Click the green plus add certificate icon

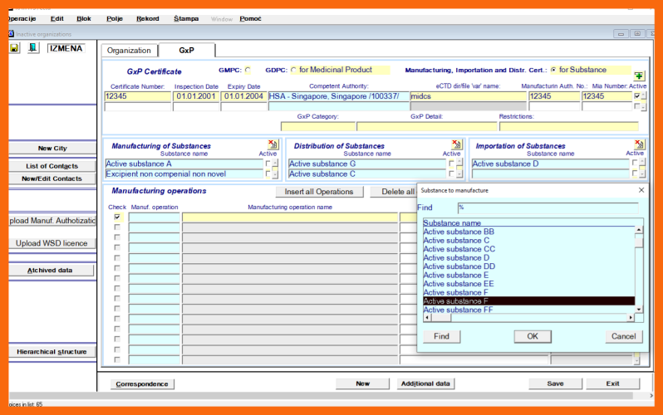click(639, 76)
